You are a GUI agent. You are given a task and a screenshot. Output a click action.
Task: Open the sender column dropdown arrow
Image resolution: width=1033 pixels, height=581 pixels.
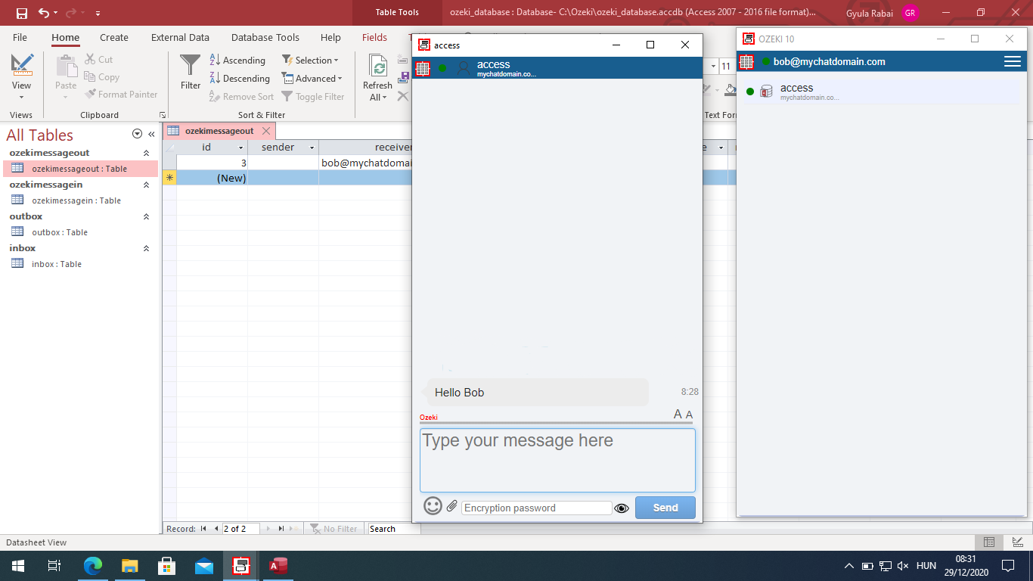312,148
